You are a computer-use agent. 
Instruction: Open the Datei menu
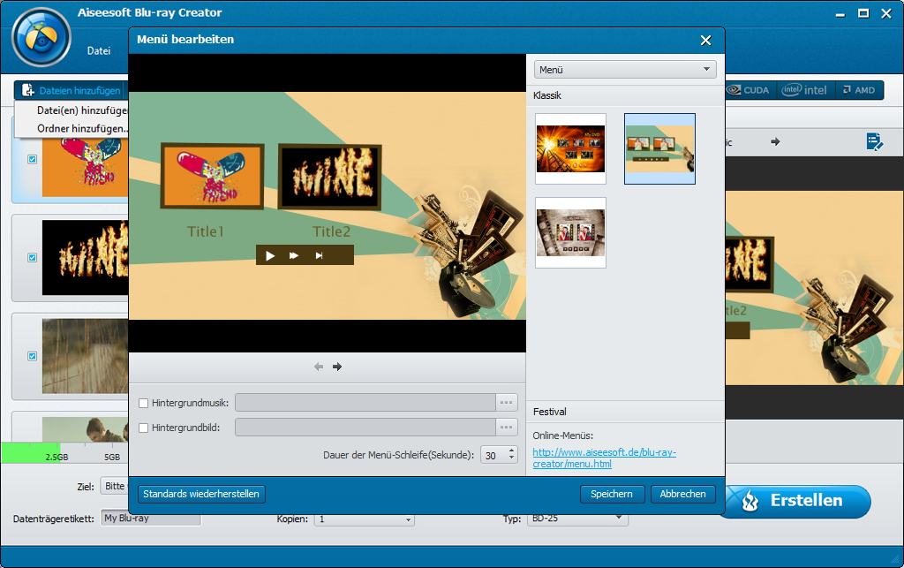[x=99, y=50]
